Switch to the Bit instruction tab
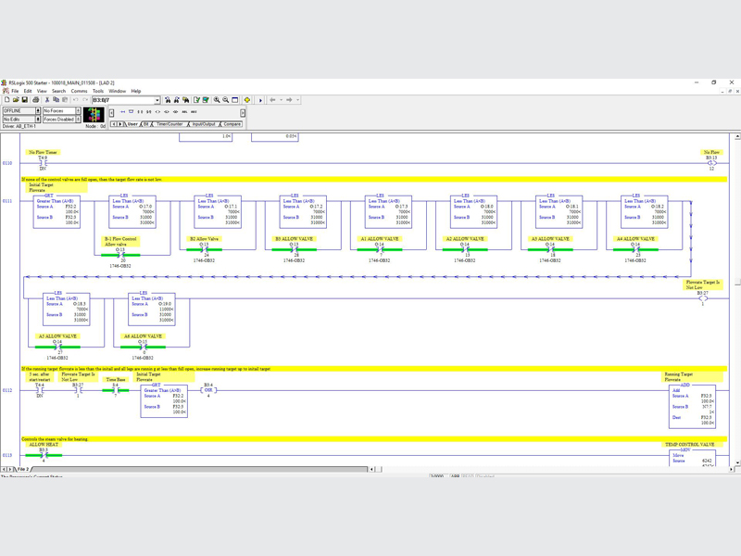This screenshot has height=556, width=741. click(x=145, y=124)
